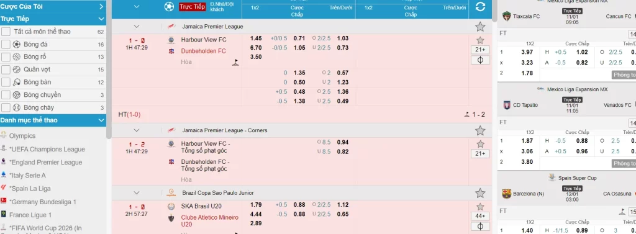636x234 pixels.
Task: Select odds 1.45 for Harbour View FC
Action: (x=256, y=38)
